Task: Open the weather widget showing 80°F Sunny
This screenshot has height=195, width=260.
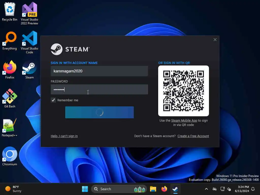Action: pyautogui.click(x=13, y=189)
